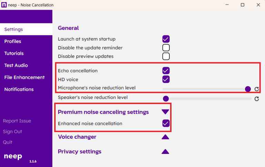Expand the Voice changer section

[165, 137]
